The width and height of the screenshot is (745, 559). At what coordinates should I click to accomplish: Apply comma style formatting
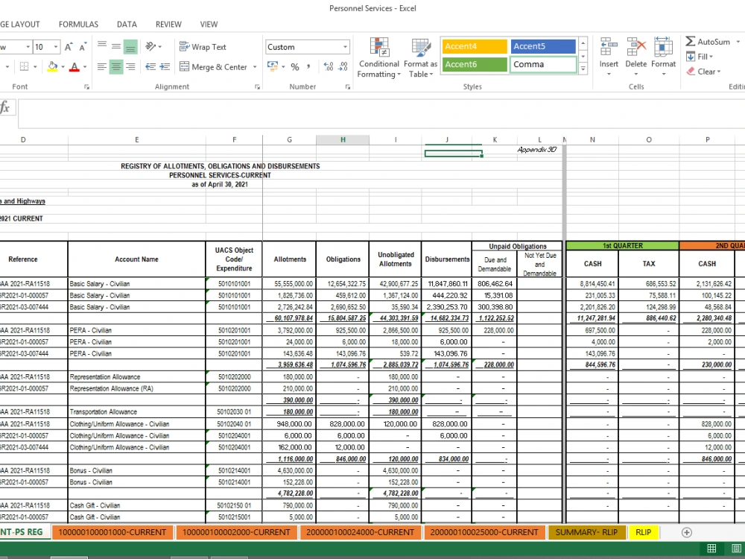click(x=308, y=66)
